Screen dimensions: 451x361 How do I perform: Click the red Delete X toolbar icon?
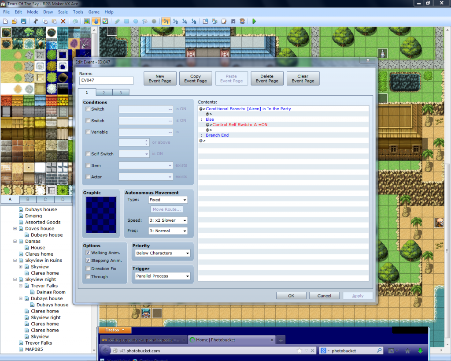coord(63,21)
